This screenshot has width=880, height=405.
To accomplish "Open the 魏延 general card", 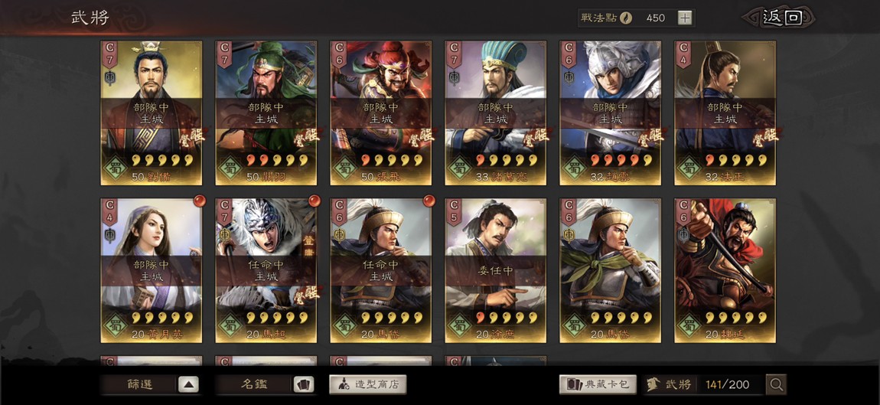I will click(x=725, y=270).
